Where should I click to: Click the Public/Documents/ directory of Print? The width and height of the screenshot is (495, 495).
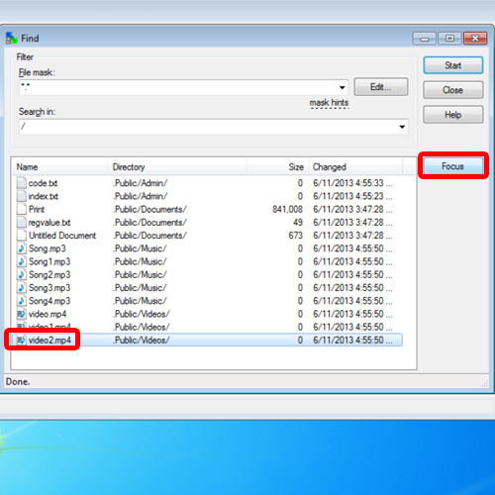click(x=150, y=209)
